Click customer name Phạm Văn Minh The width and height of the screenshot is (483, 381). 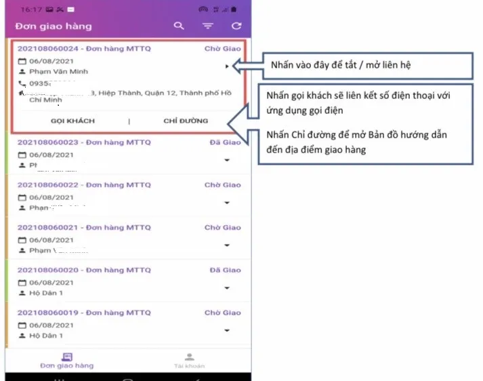tap(58, 71)
